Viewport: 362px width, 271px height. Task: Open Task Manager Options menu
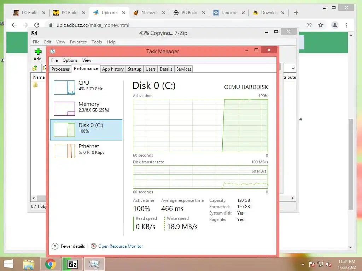pyautogui.click(x=70, y=60)
